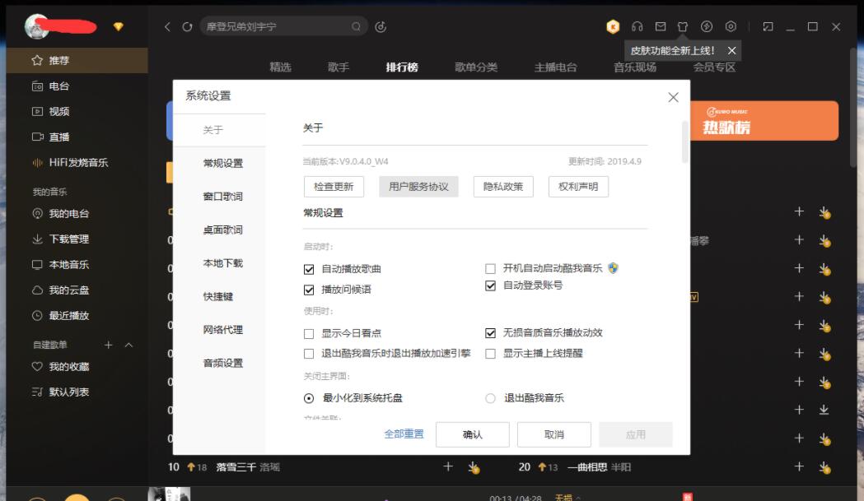Cancel settings with 取消 button
Viewport: 864px width, 501px height.
point(553,434)
